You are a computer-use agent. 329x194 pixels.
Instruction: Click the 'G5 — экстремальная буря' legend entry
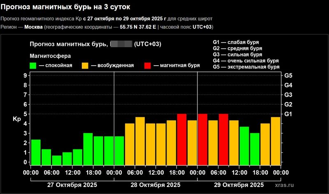pyautogui.click(x=246, y=67)
